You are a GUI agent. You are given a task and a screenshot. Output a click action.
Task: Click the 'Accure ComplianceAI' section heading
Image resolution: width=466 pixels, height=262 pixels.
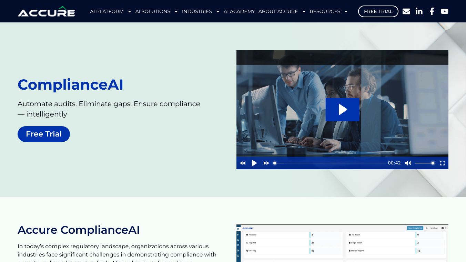tap(79, 230)
